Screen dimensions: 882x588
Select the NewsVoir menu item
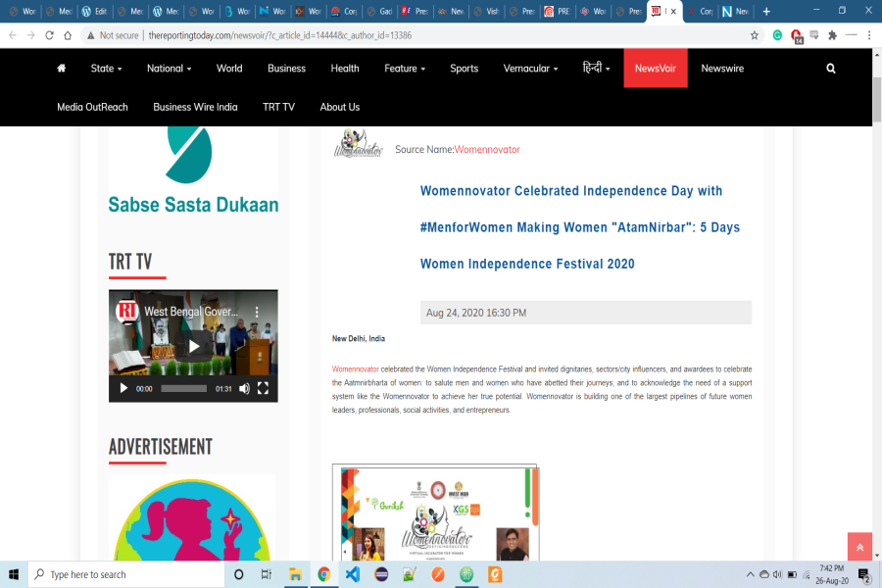coord(656,68)
